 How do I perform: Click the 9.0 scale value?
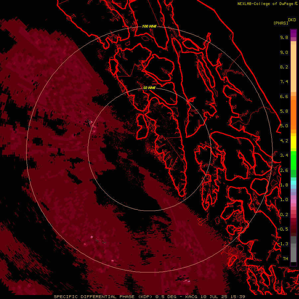(x=284, y=52)
